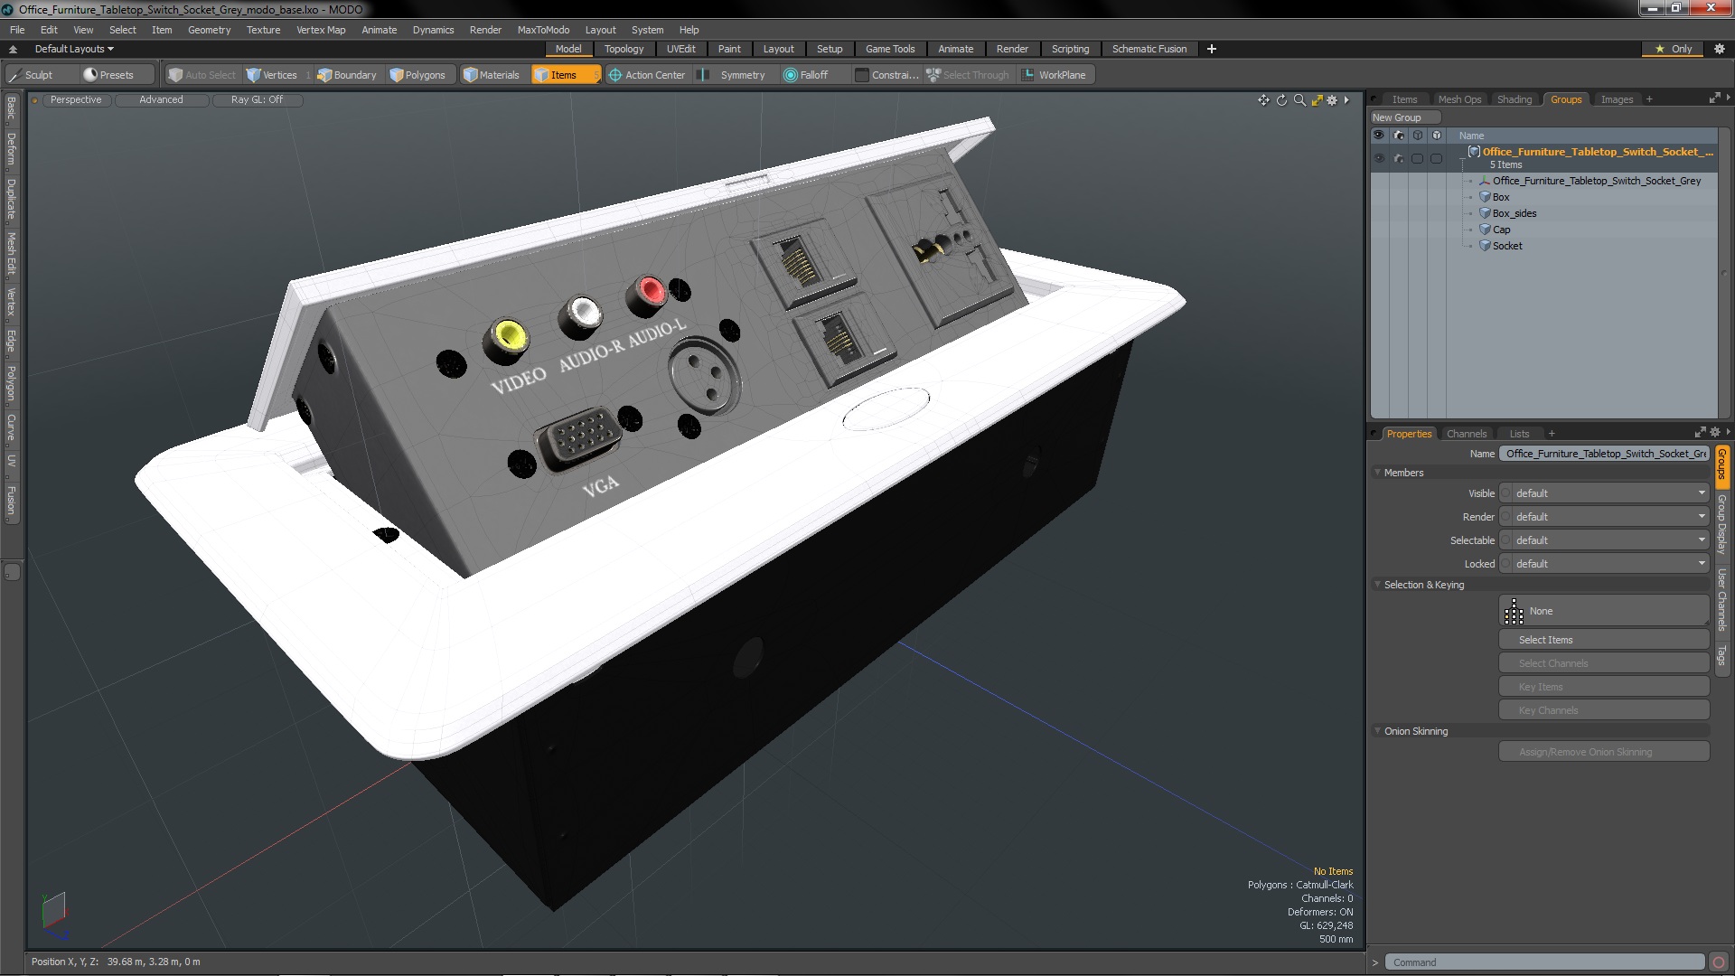Click the Command input field
The width and height of the screenshot is (1735, 976).
pyautogui.click(x=1545, y=962)
